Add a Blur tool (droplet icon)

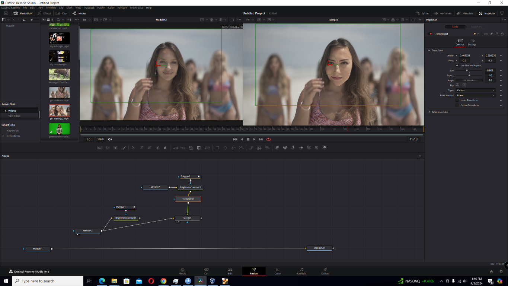(165, 148)
